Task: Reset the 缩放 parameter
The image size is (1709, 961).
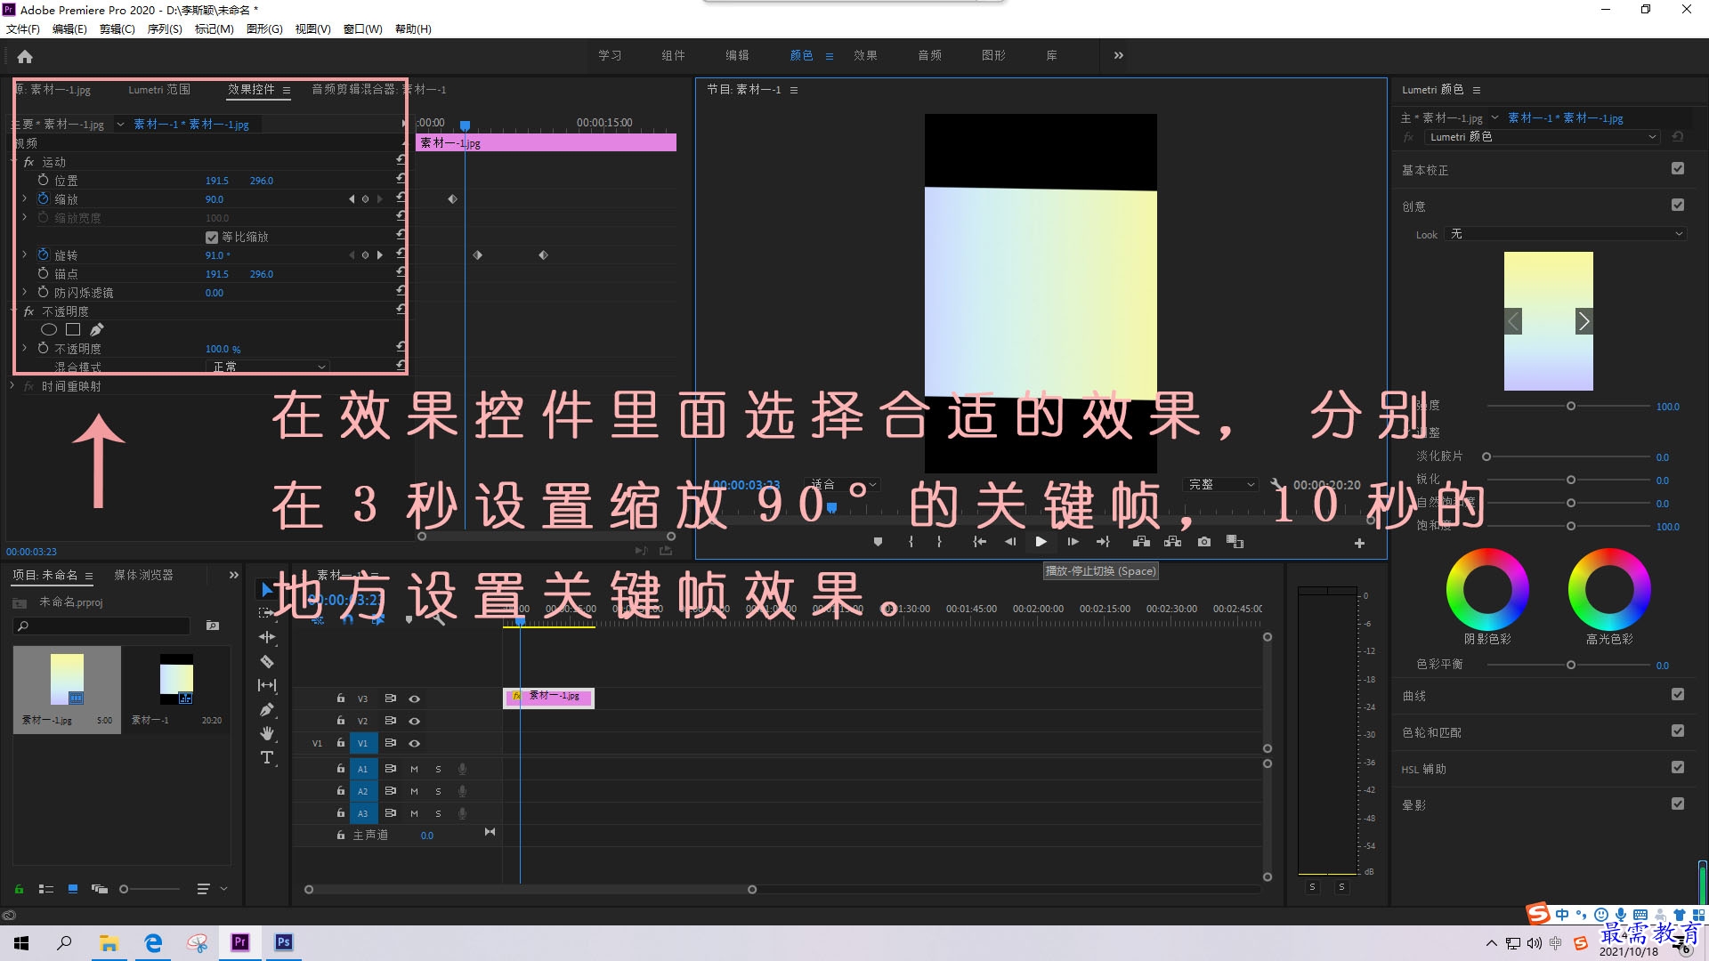Action: click(401, 198)
